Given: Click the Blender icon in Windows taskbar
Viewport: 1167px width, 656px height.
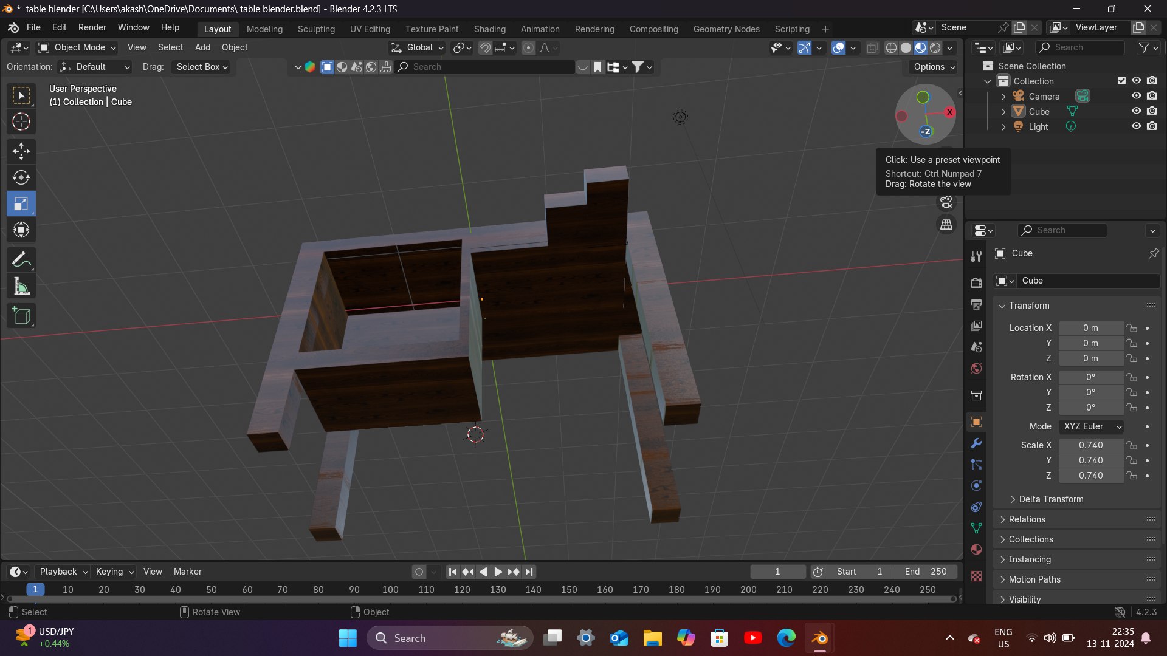Looking at the screenshot, I should (819, 638).
